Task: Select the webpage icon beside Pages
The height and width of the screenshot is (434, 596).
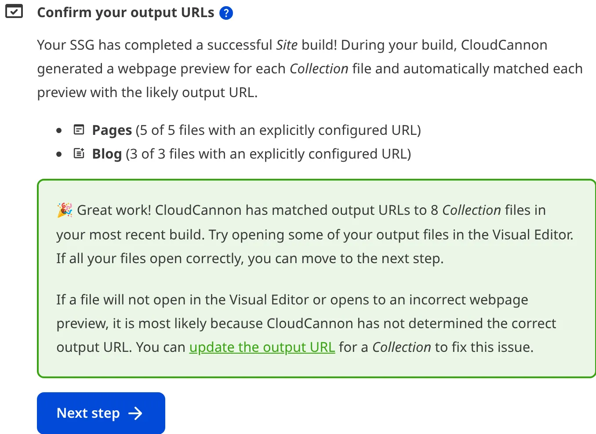Action: pos(78,130)
